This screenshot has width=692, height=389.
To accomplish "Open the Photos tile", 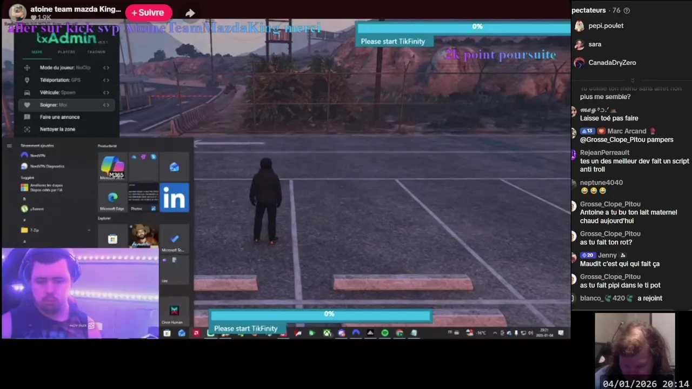I will (143, 197).
